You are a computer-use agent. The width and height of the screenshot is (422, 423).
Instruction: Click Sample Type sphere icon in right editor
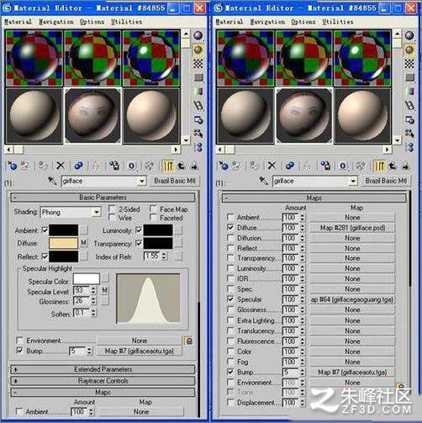tap(409, 35)
